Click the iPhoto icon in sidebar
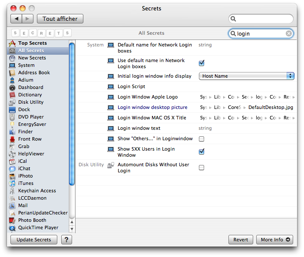Viewport: 304px width, 257px height. coord(12,176)
